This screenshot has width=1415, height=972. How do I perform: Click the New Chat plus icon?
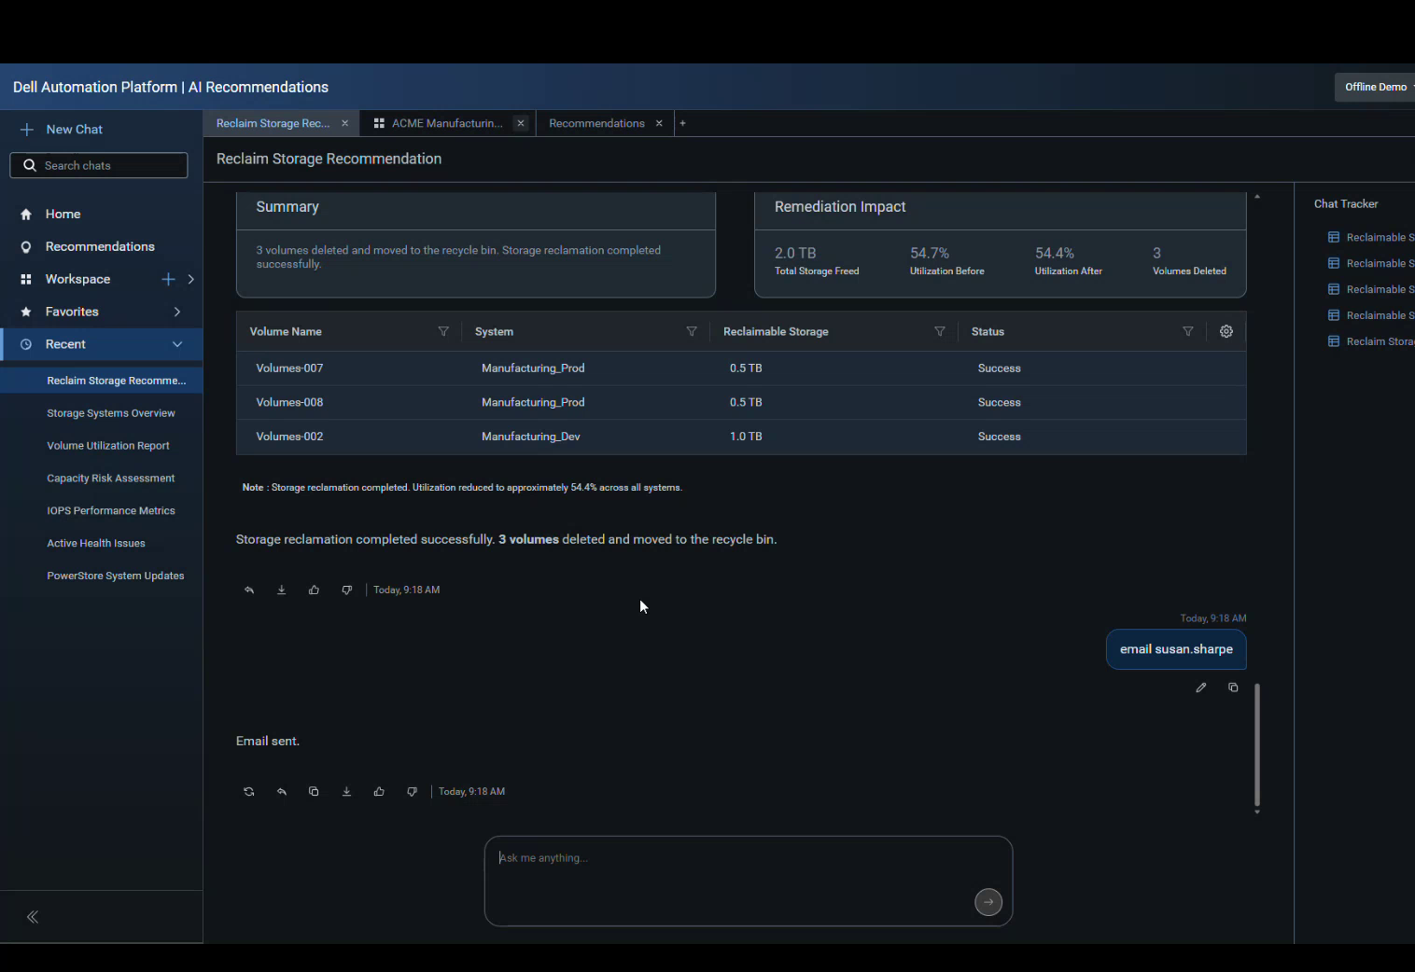[x=26, y=130]
